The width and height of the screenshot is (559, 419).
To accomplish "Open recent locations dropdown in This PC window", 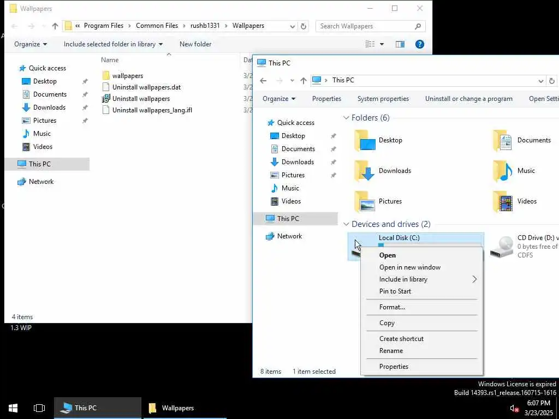I will [292, 81].
